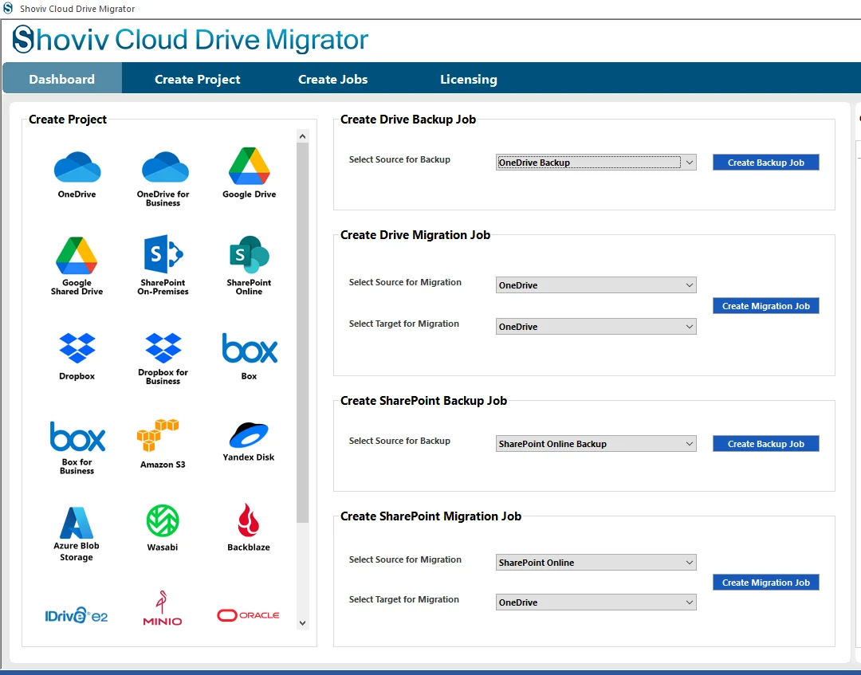
Task: Click the Shoviv logo in title bar
Action: click(8, 8)
